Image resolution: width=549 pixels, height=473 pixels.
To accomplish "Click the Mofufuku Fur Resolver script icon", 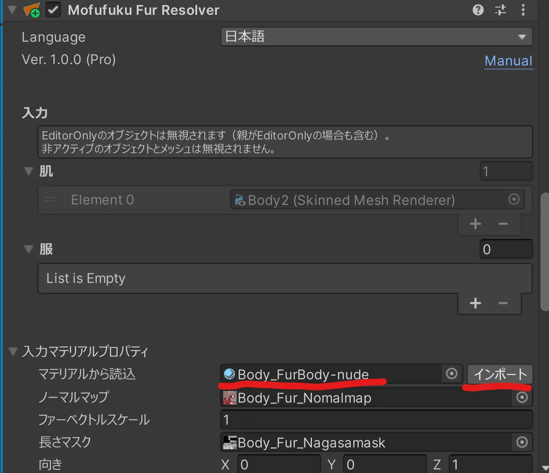I will (x=32, y=10).
